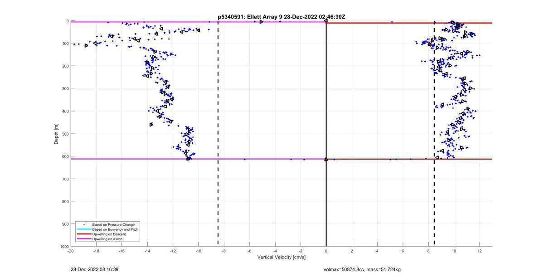Click the depth axis tick label '900'
This screenshot has height=277, width=544.
coord(65,224)
